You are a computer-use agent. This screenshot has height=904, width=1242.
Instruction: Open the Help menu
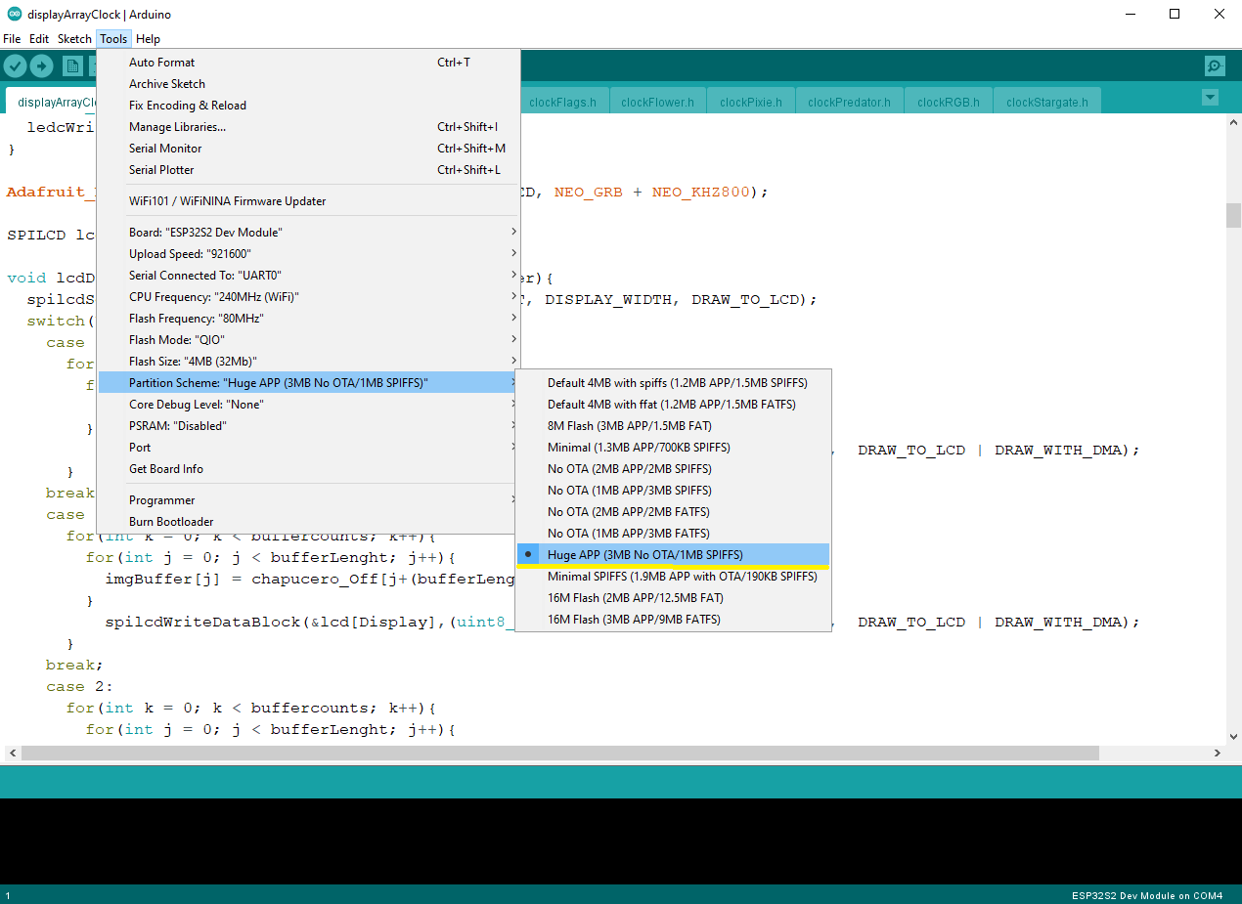148,39
